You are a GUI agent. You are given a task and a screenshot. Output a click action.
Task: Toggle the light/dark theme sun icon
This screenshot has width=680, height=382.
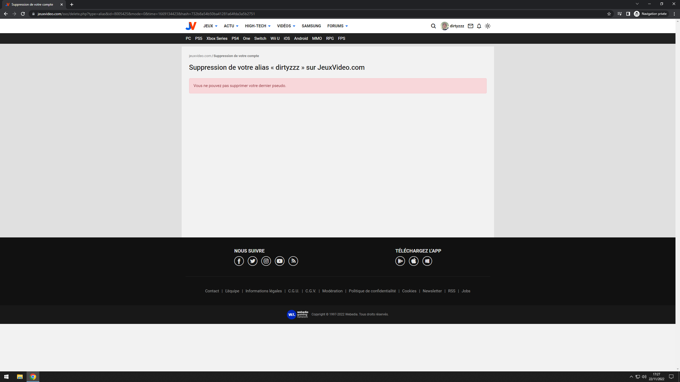488,26
